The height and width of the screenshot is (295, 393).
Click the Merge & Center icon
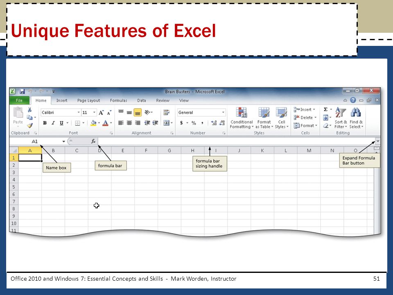(x=166, y=123)
